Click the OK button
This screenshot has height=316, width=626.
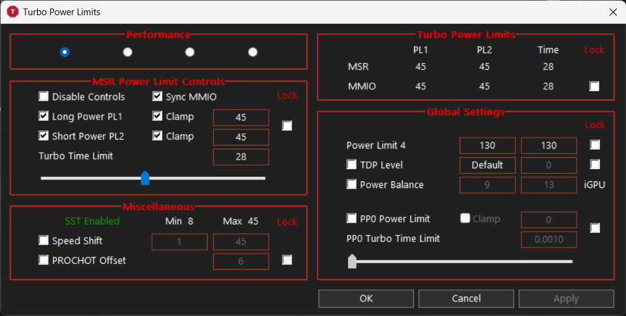[366, 298]
